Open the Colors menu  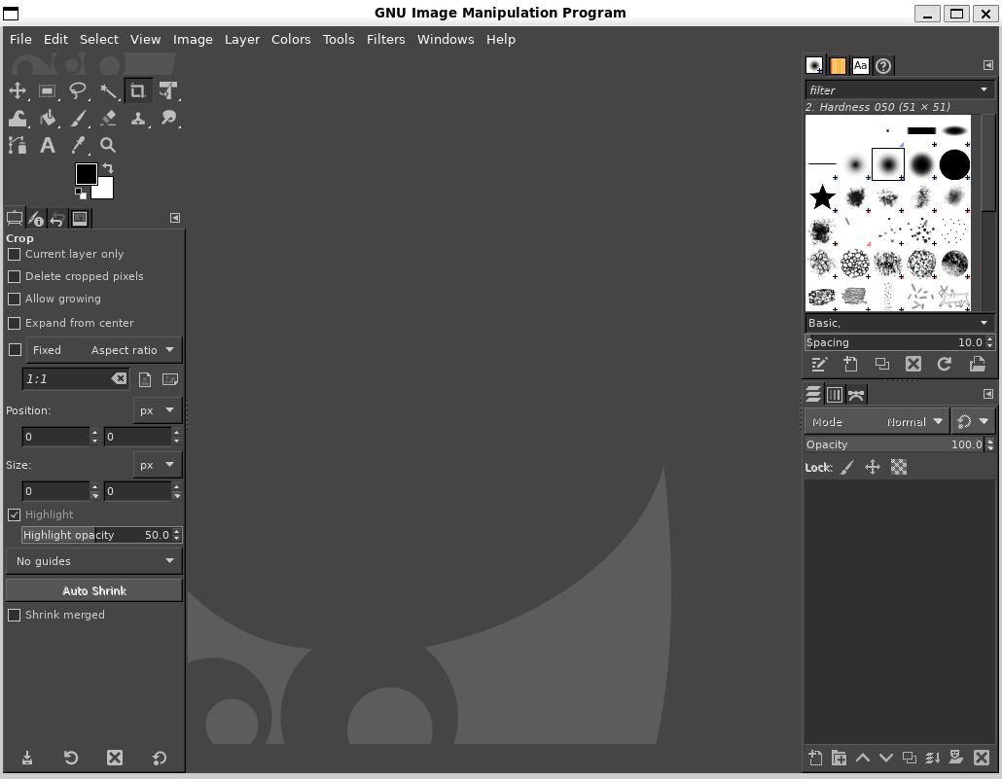(x=291, y=40)
